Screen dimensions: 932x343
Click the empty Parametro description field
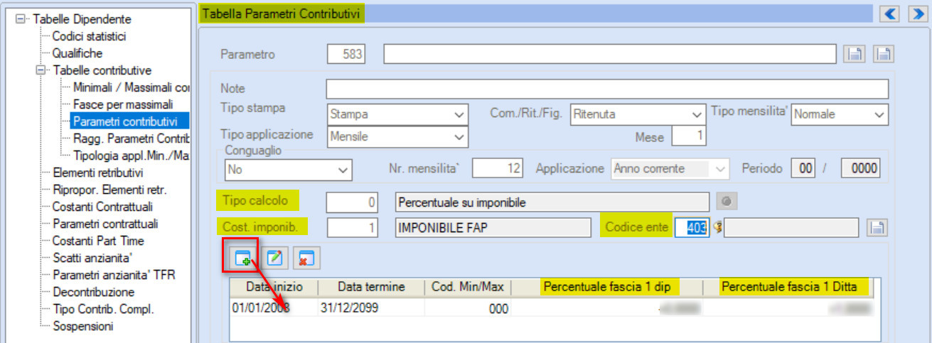(x=610, y=55)
